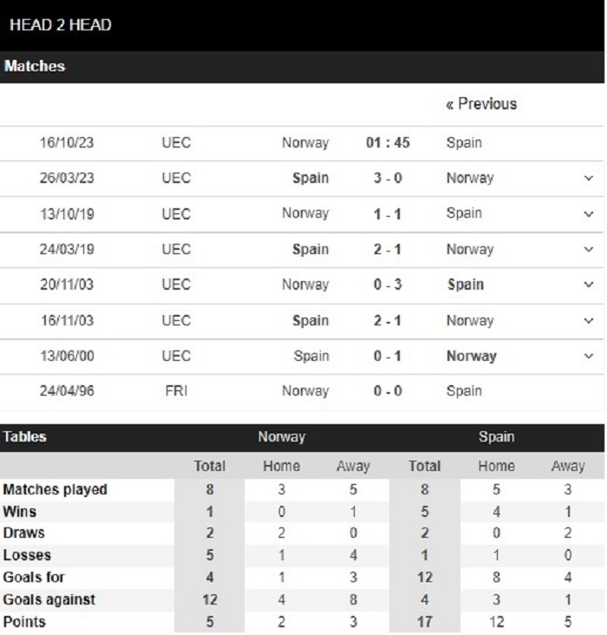This screenshot has width=607, height=635.
Task: Select the Norway header in Tables section
Action: coord(281,437)
